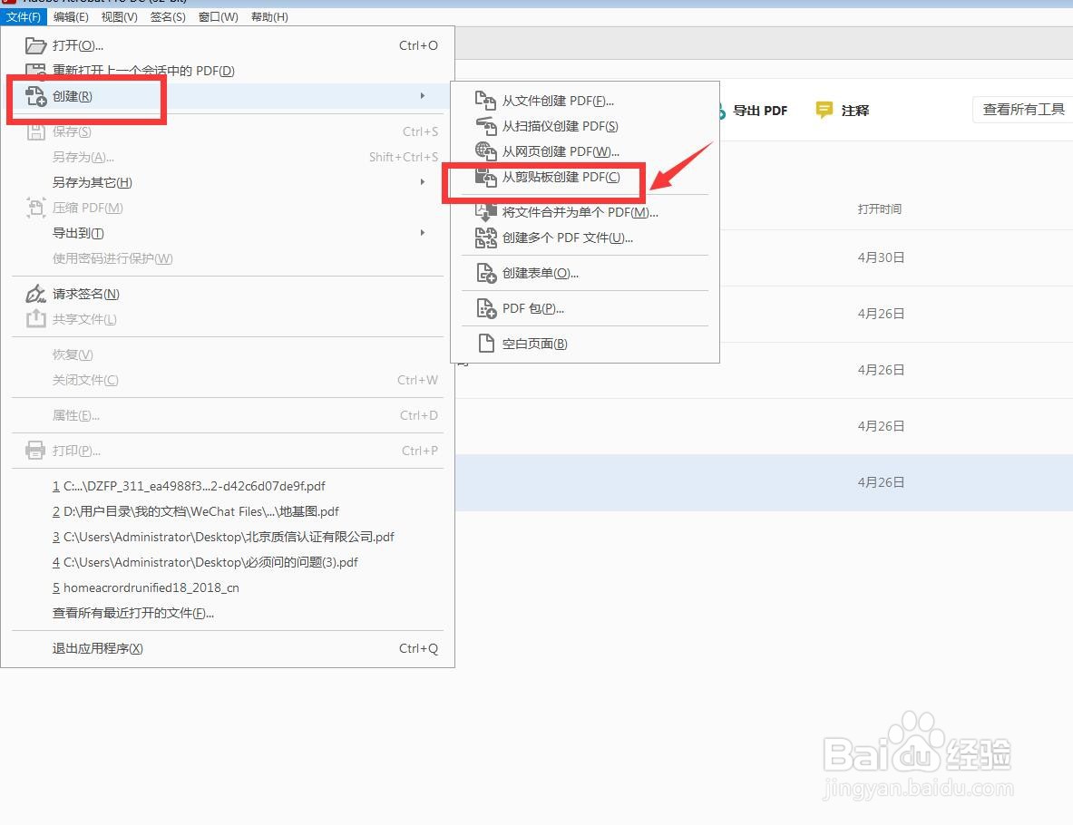
Task: Click the 4月30日 date row
Action: 765,257
